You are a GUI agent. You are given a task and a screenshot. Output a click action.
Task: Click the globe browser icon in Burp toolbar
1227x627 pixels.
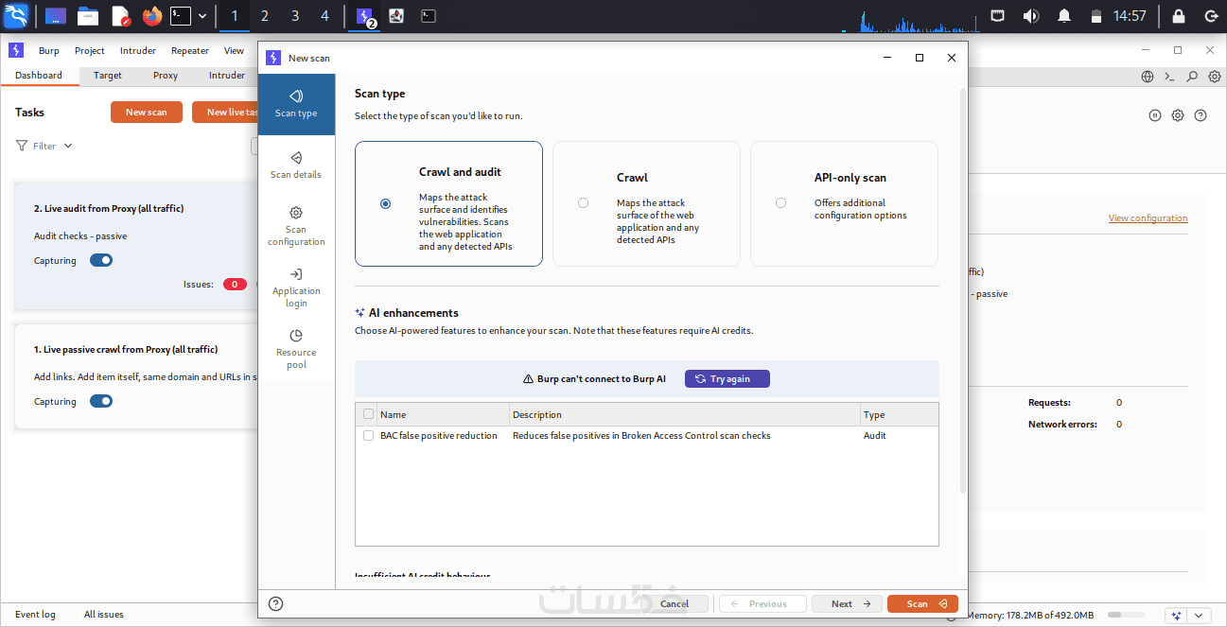(1148, 77)
